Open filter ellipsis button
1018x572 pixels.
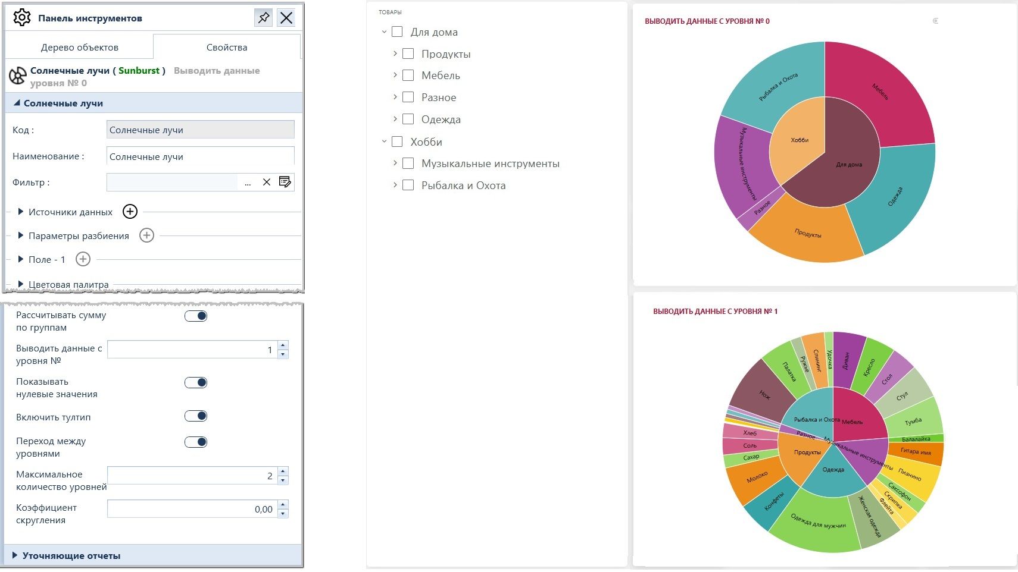click(248, 183)
